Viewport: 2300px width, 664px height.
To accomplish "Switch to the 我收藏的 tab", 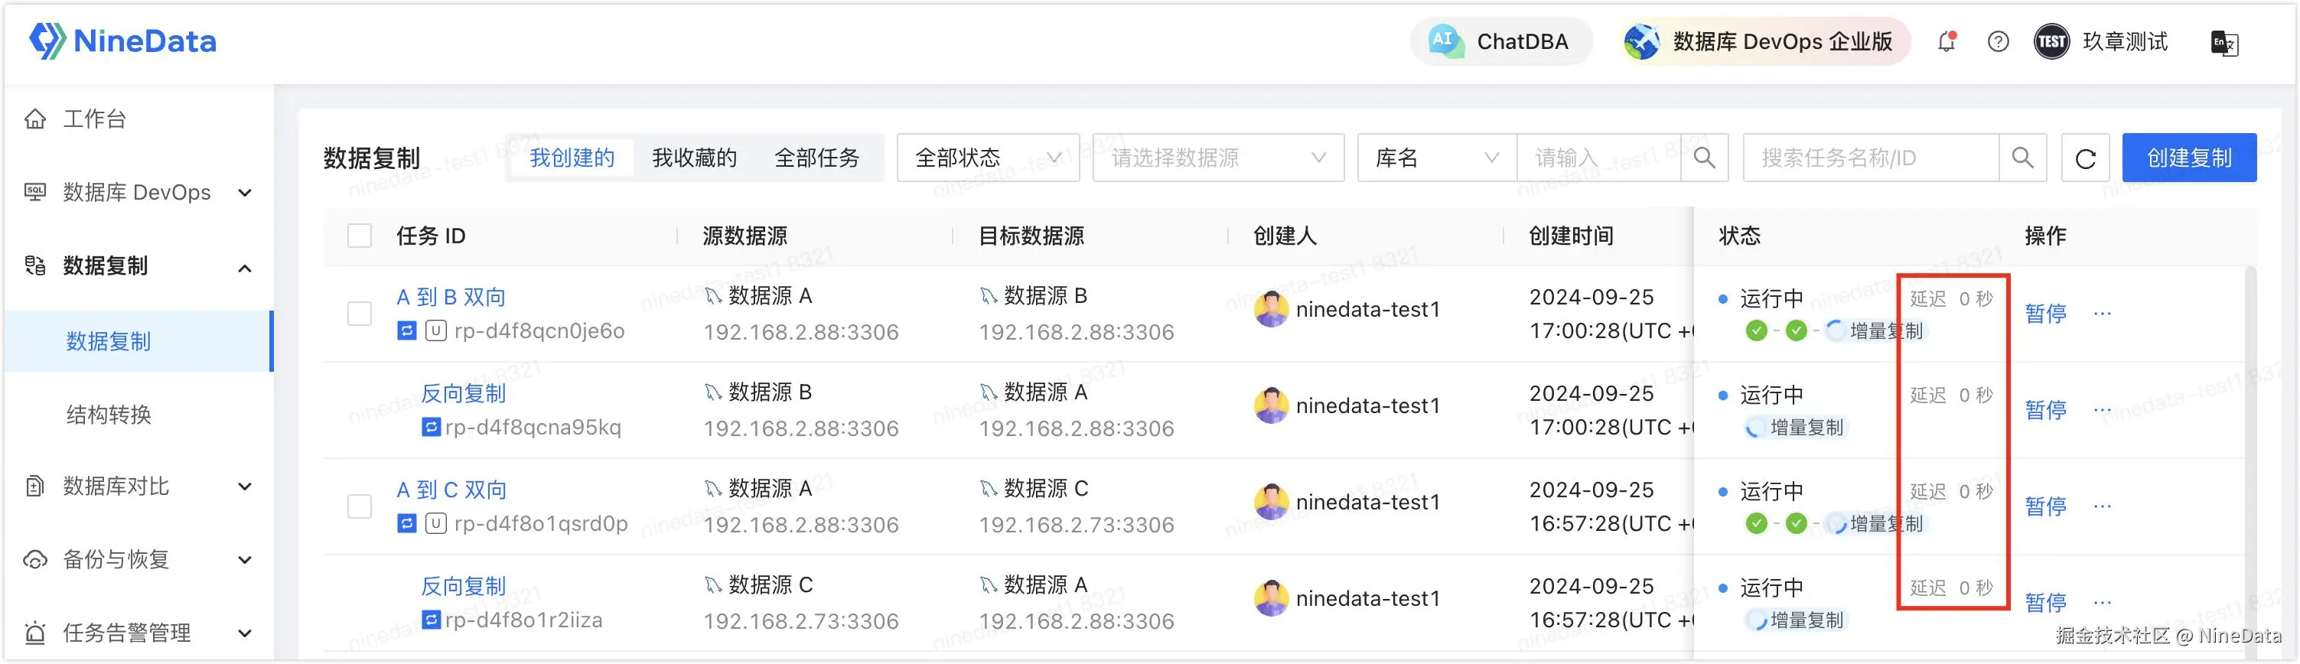I will click(694, 158).
